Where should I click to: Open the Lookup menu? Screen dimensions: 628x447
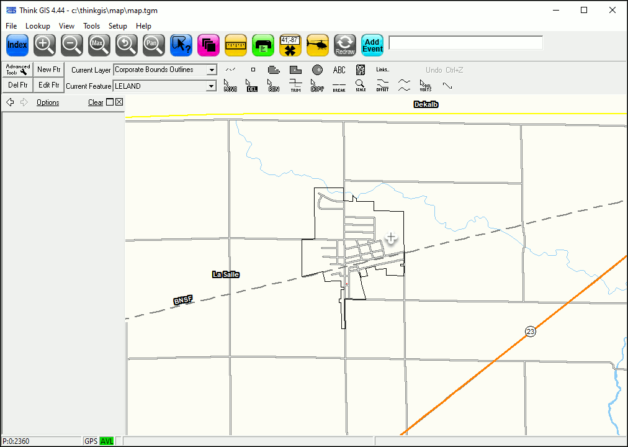point(37,26)
